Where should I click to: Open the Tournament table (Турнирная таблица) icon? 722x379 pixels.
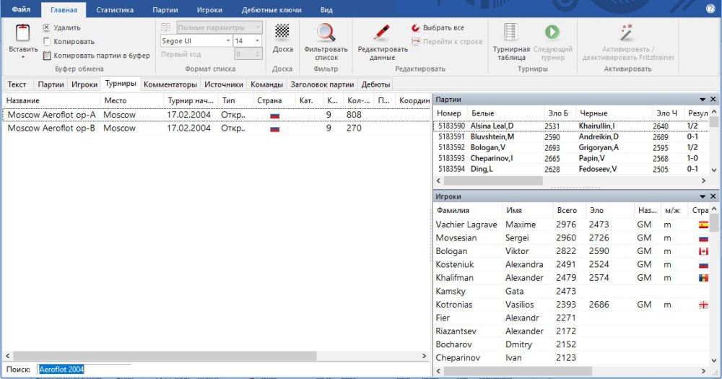tap(511, 32)
